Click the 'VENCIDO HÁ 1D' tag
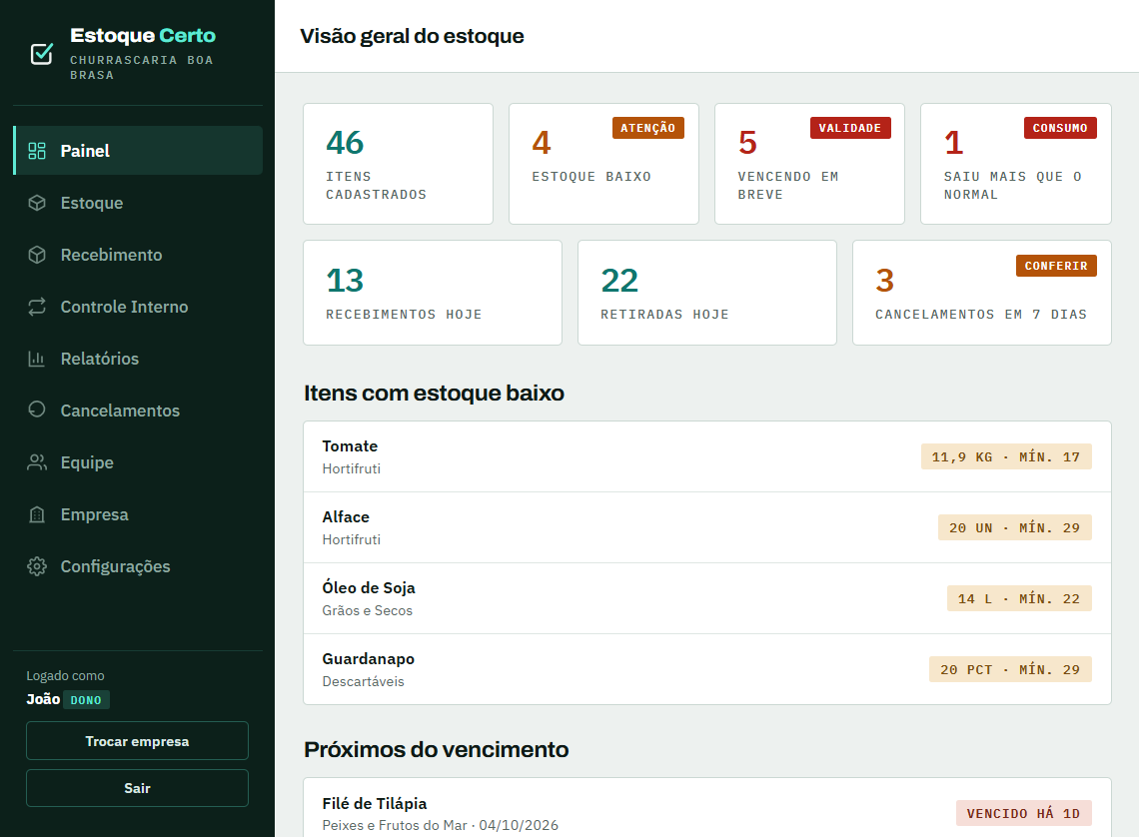 pos(1023,813)
